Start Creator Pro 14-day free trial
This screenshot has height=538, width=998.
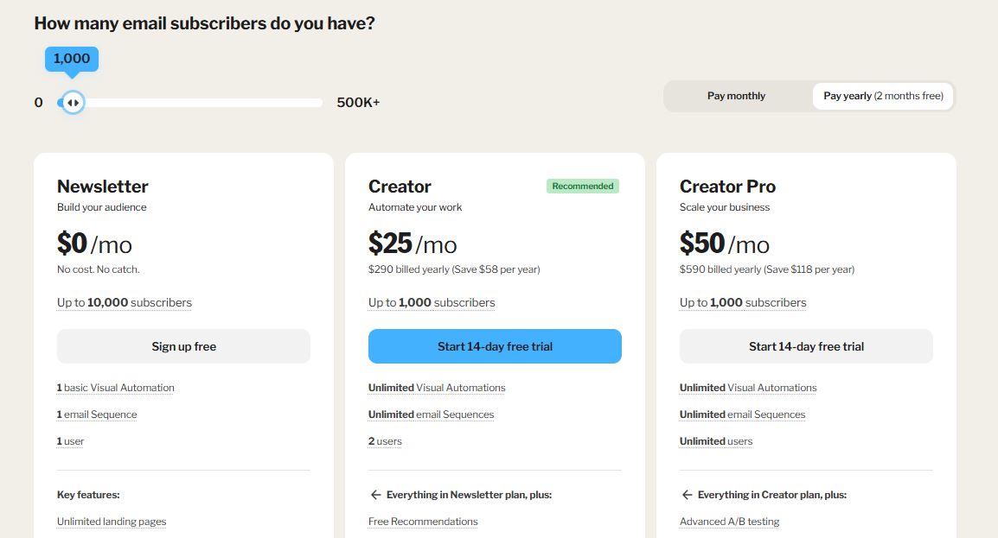tap(806, 346)
